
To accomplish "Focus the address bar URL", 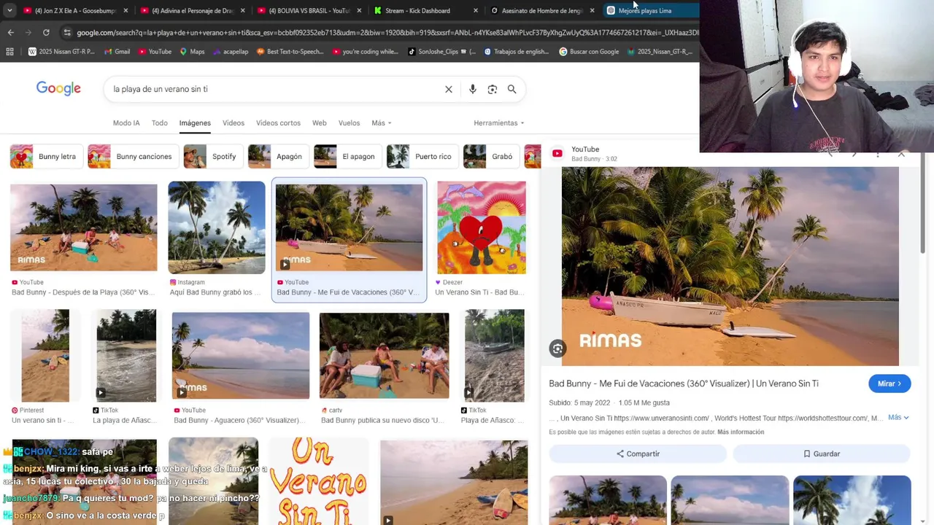I will [x=387, y=32].
